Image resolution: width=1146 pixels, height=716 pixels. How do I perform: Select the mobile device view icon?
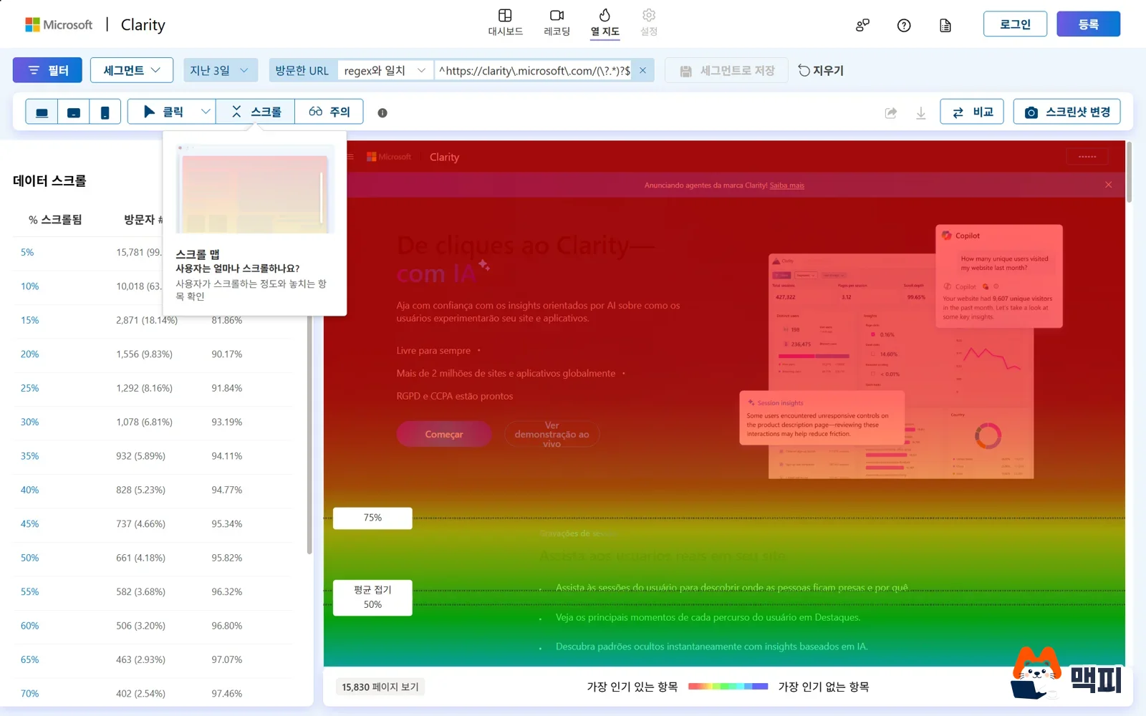[105, 112]
